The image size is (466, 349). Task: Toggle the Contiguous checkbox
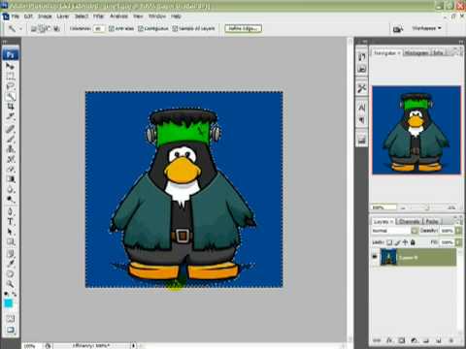pos(141,29)
